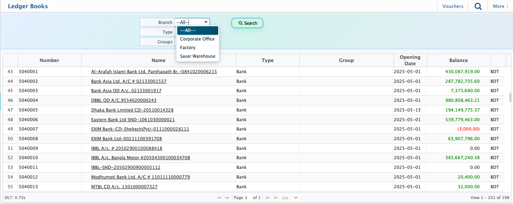Select the balance cell 32,000.00

coord(458,187)
